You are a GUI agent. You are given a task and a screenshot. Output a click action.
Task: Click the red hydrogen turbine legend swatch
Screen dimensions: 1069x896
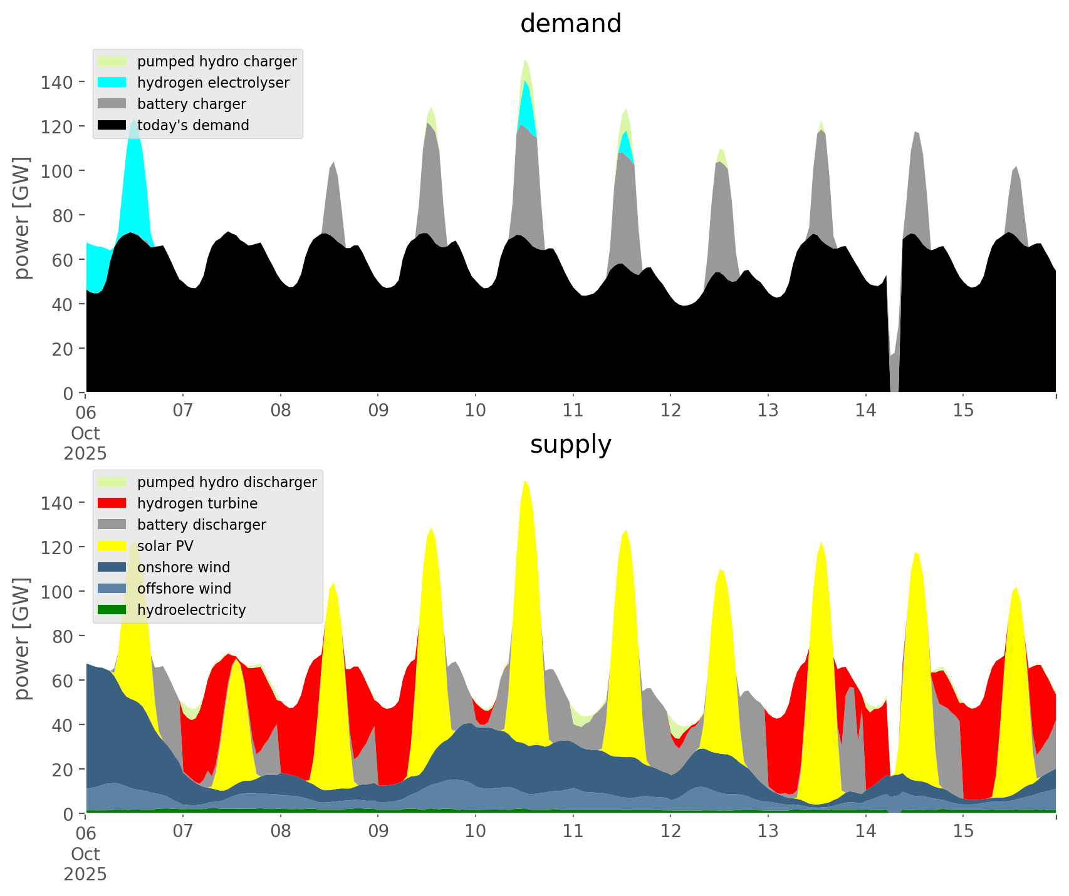coord(112,503)
